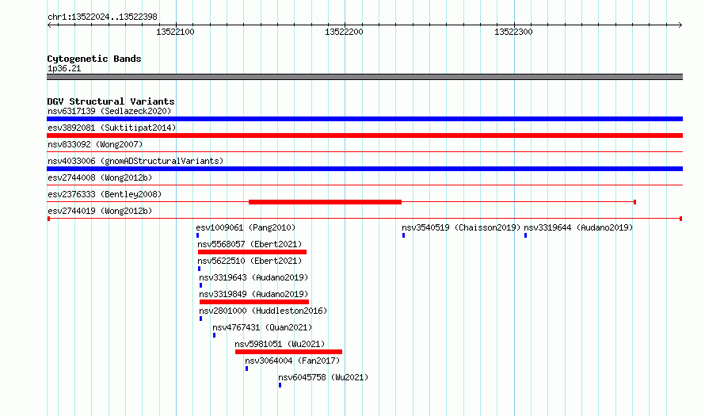Open esv2744008 (Wong2012b) variant
Screen dimensions: 705x416
(x=100, y=177)
